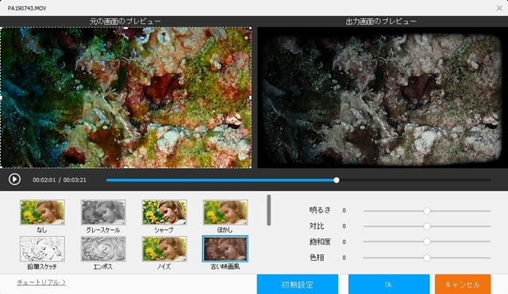Open the チュートリアル tutorial link
Image resolution: width=508 pixels, height=294 pixels.
coord(41,282)
